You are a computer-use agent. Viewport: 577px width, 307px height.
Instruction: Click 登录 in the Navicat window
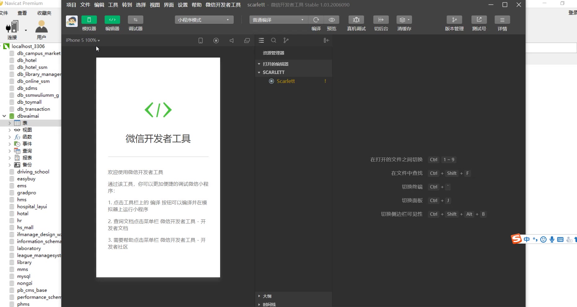(x=573, y=13)
